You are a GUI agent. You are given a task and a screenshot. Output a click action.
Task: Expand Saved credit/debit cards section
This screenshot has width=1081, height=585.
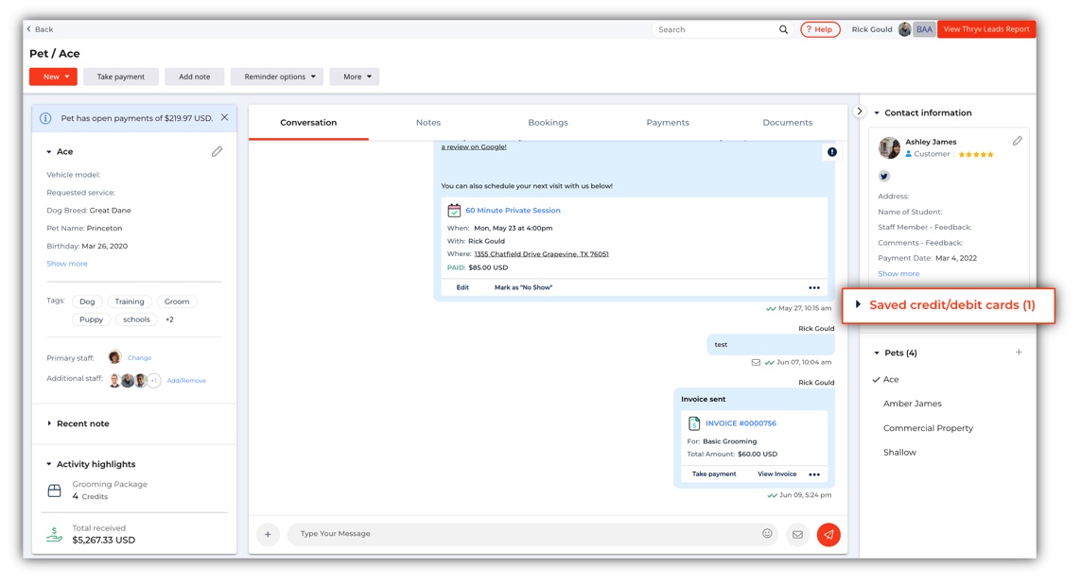(x=948, y=305)
